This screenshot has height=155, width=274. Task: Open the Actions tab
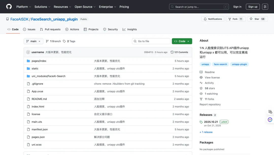[x=72, y=29]
